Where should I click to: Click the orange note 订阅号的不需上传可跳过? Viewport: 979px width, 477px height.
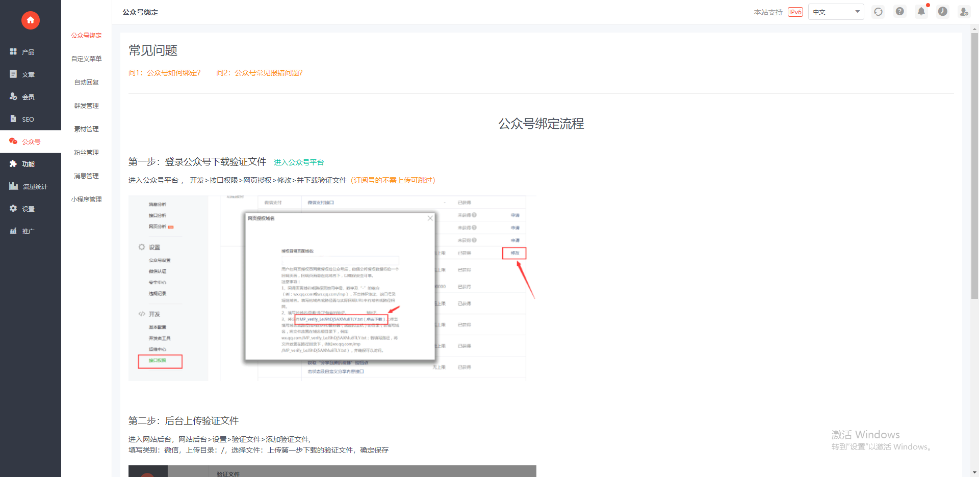coord(393,180)
